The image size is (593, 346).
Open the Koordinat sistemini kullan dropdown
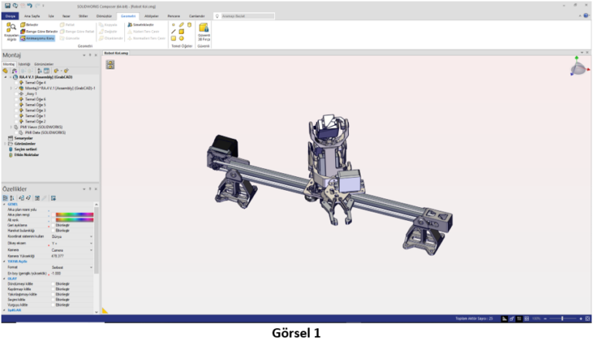[x=92, y=236]
